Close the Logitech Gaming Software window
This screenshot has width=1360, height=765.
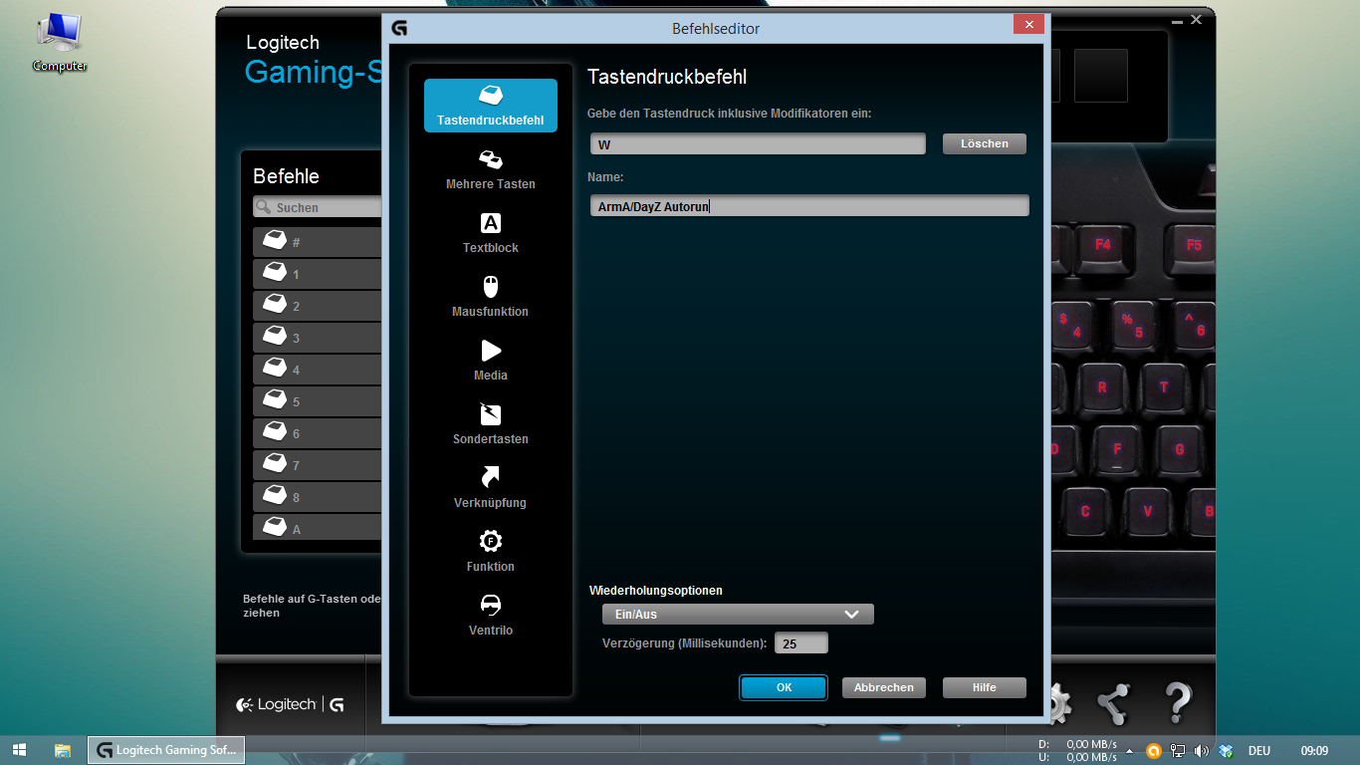pyautogui.click(x=1197, y=20)
